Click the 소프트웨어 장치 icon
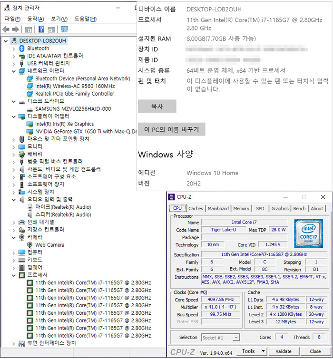The image size is (333, 359). [22, 184]
